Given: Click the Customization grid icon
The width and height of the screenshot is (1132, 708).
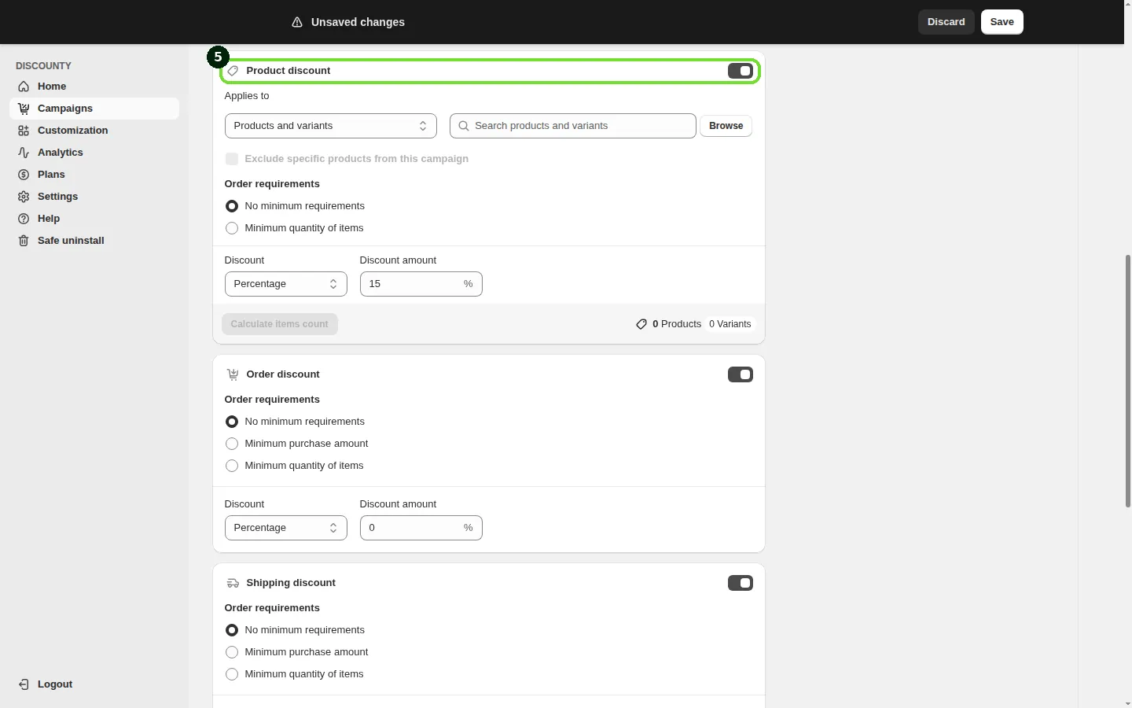Looking at the screenshot, I should pyautogui.click(x=24, y=131).
